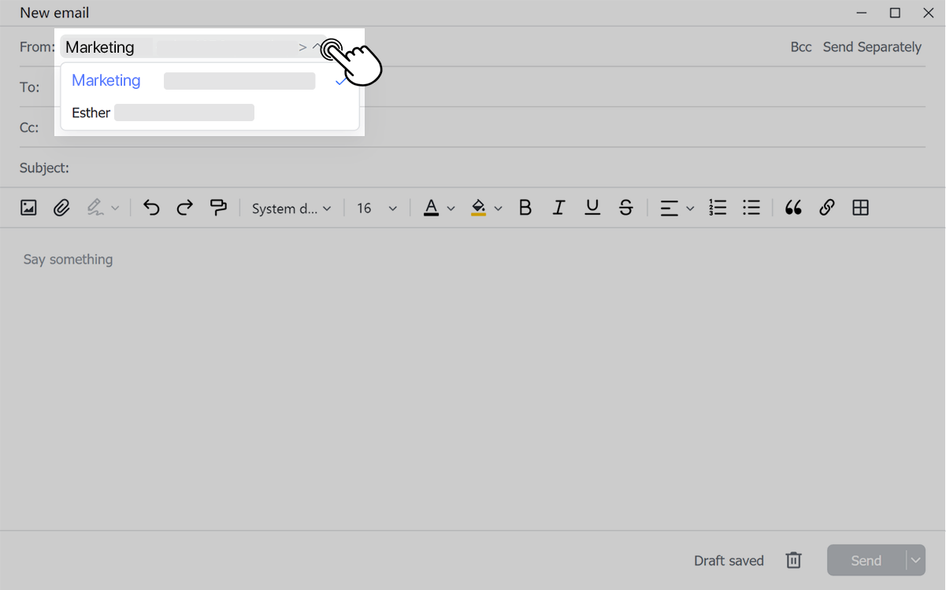Toggle strikethrough formatting

pyautogui.click(x=625, y=208)
